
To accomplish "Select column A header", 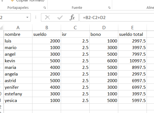I will (18, 28).
